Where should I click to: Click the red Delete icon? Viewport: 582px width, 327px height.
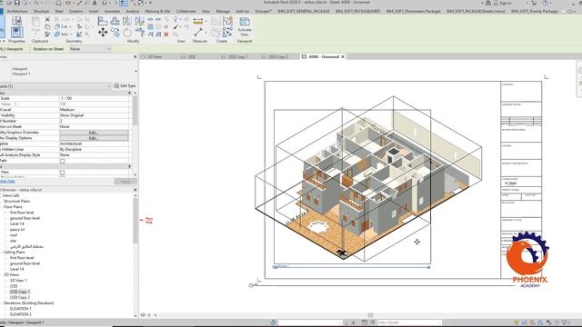click(166, 35)
